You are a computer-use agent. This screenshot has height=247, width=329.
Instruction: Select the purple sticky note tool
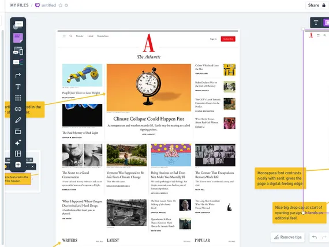(18, 38)
